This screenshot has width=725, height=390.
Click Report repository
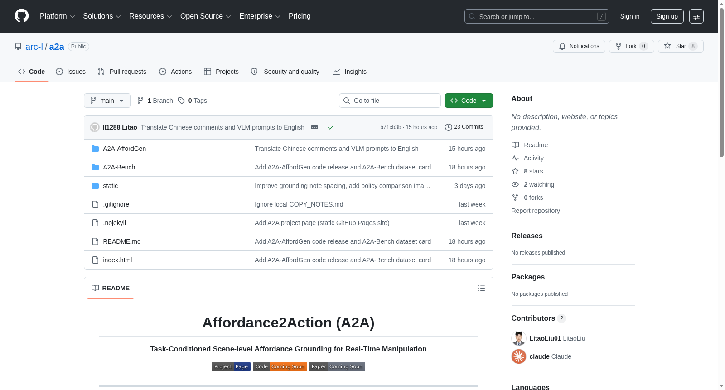(536, 211)
